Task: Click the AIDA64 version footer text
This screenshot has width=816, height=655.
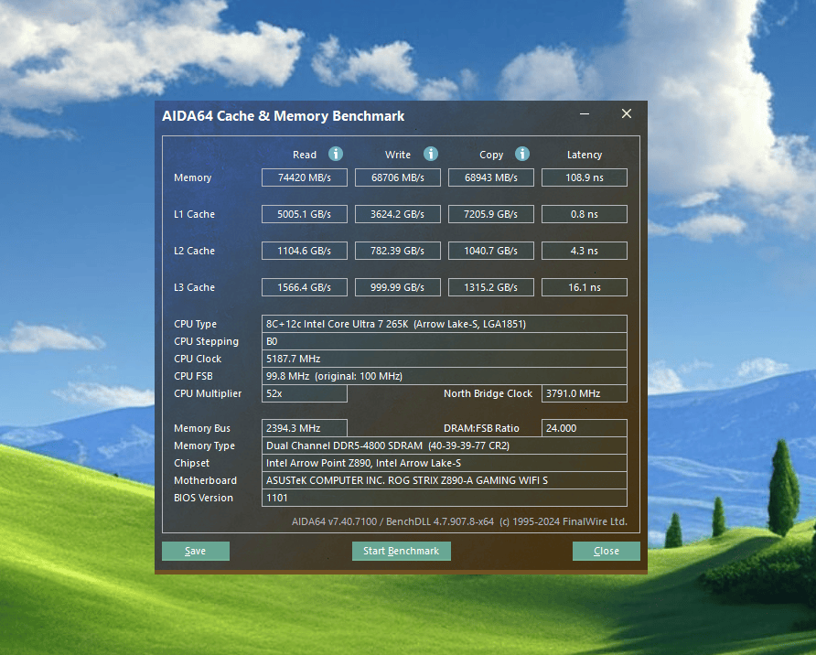Action: 459,521
